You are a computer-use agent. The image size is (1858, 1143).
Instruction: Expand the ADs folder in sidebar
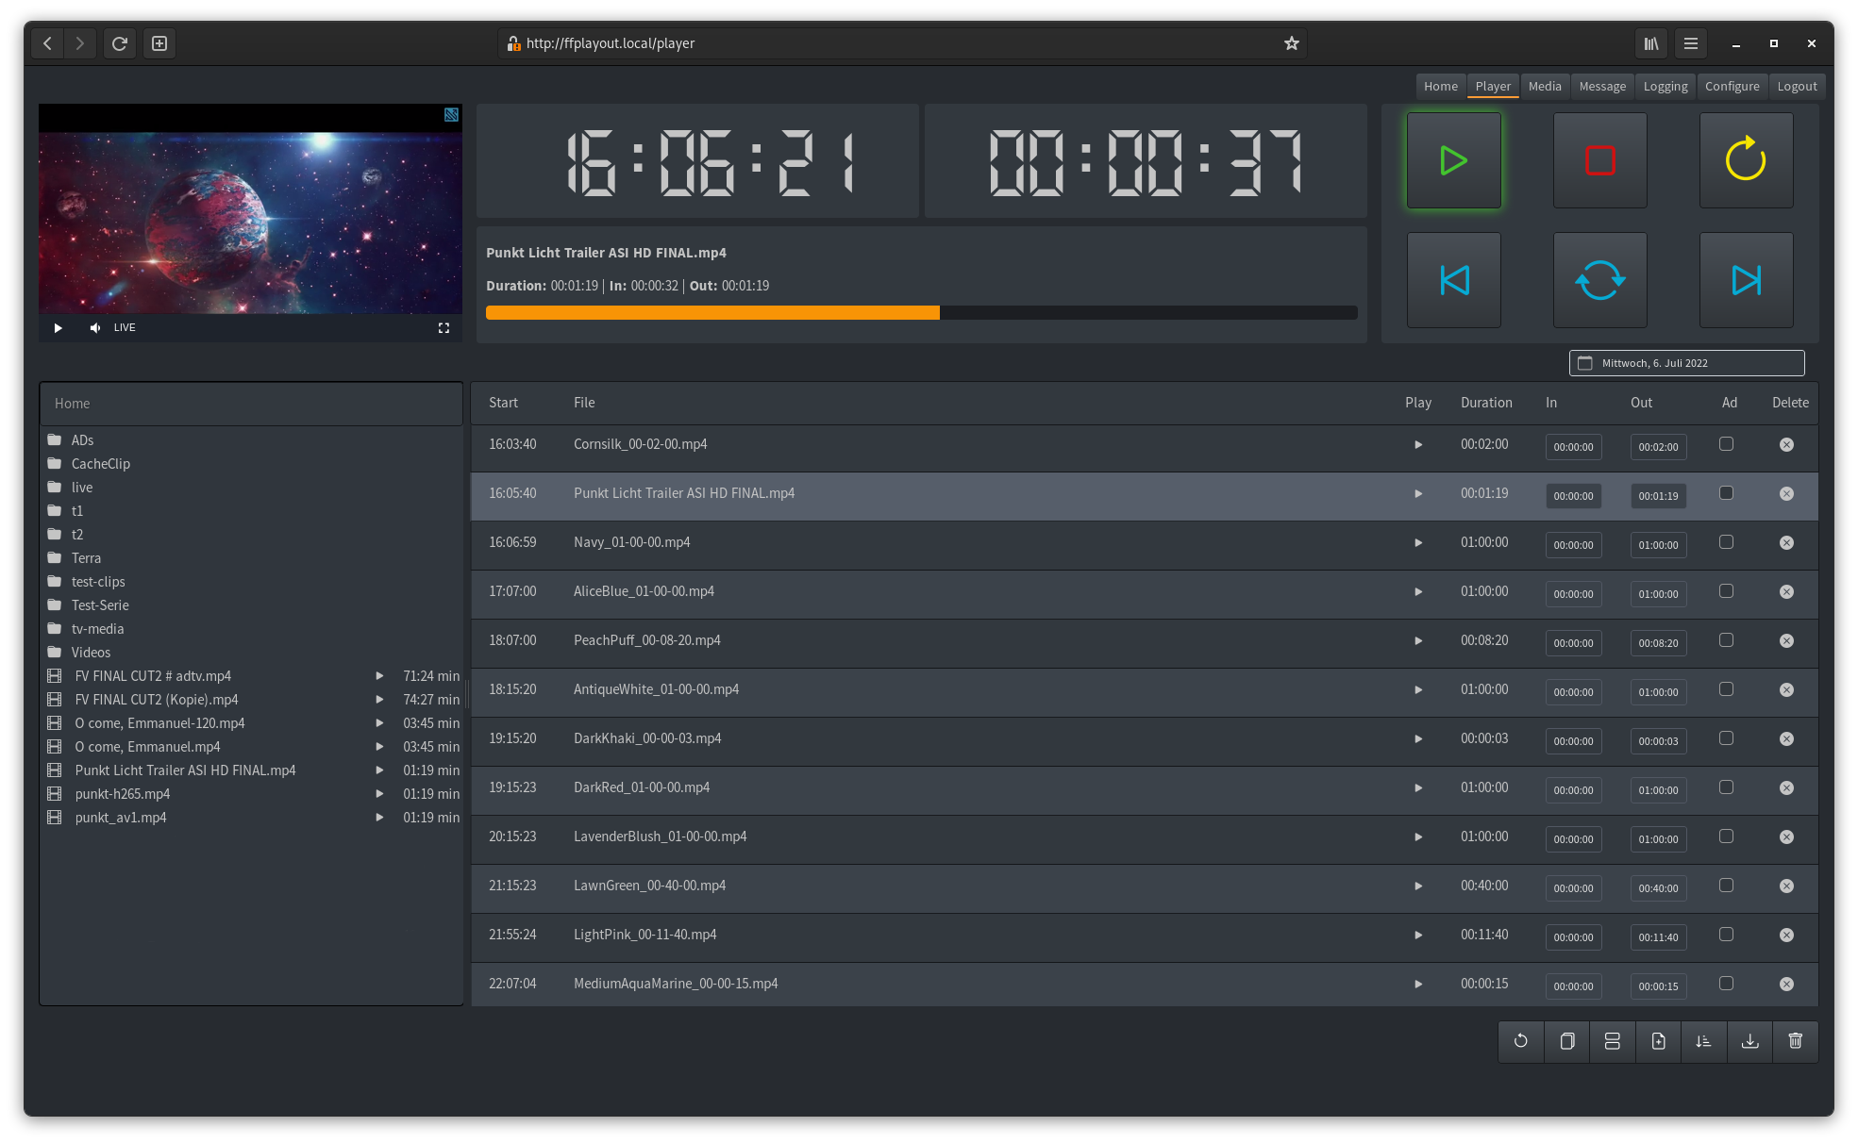(x=82, y=439)
